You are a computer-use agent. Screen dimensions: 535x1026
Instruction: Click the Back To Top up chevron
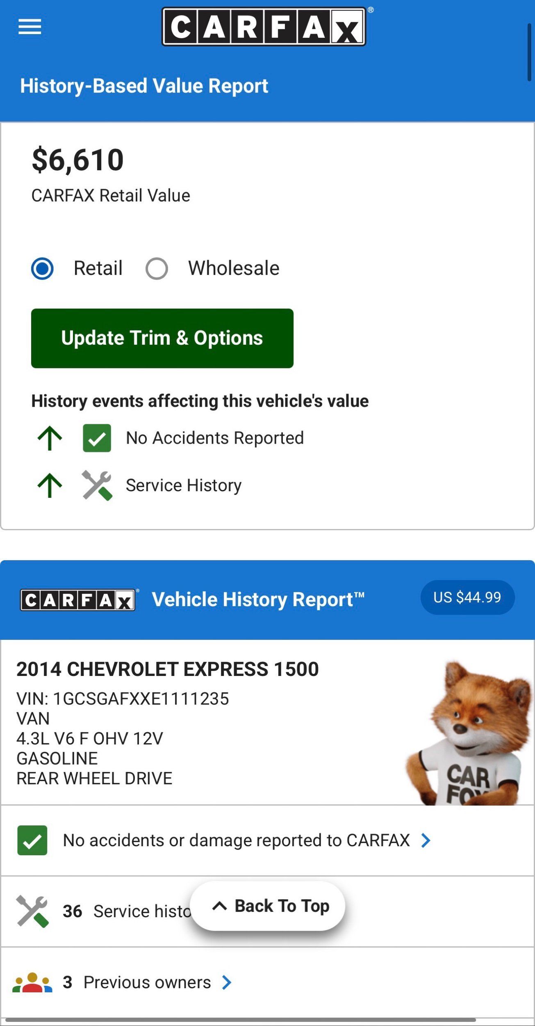(219, 906)
